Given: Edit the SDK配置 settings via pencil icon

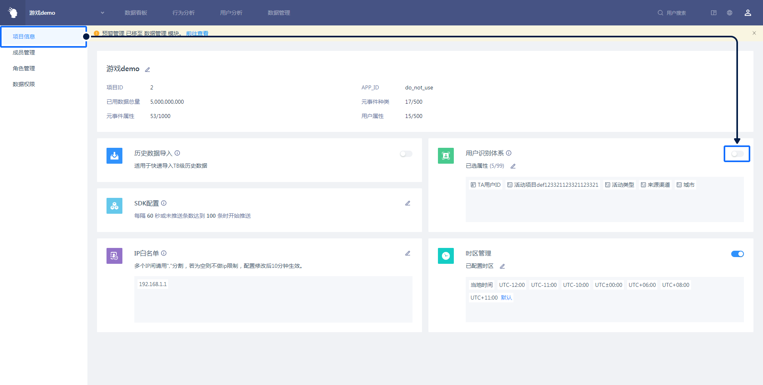Looking at the screenshot, I should point(407,203).
